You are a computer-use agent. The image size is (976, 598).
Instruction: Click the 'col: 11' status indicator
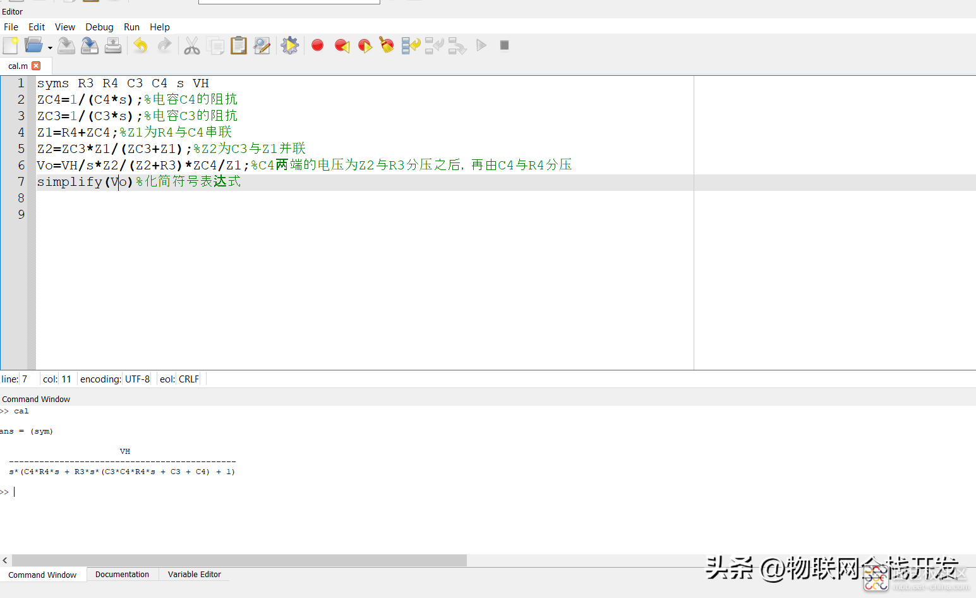tap(57, 379)
